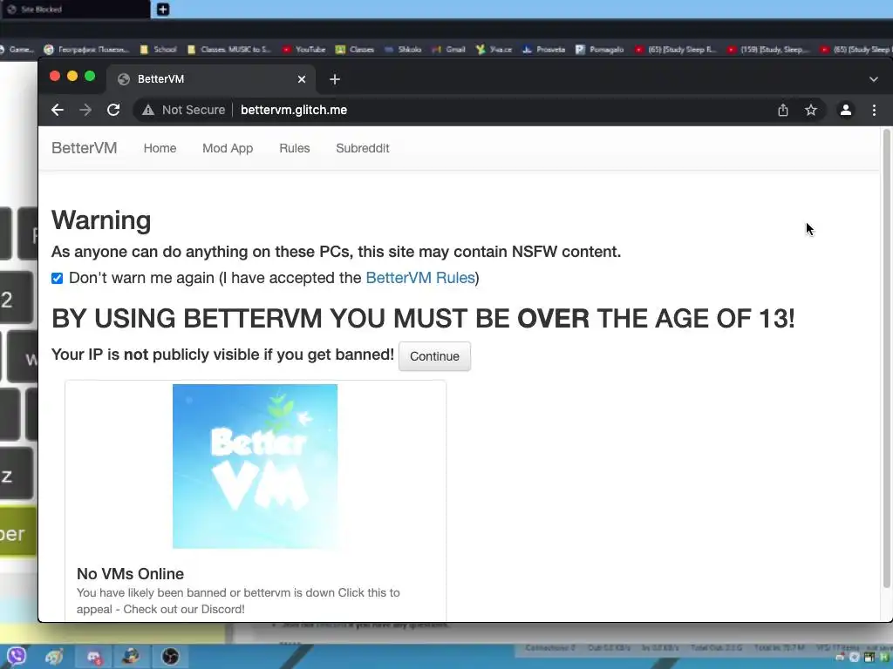Close the BetterVM tab
Viewport: 893px width, 669px height.
(x=302, y=79)
